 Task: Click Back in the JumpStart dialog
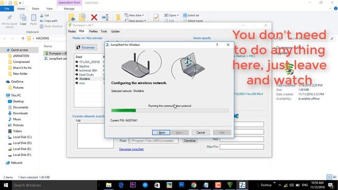161,132
